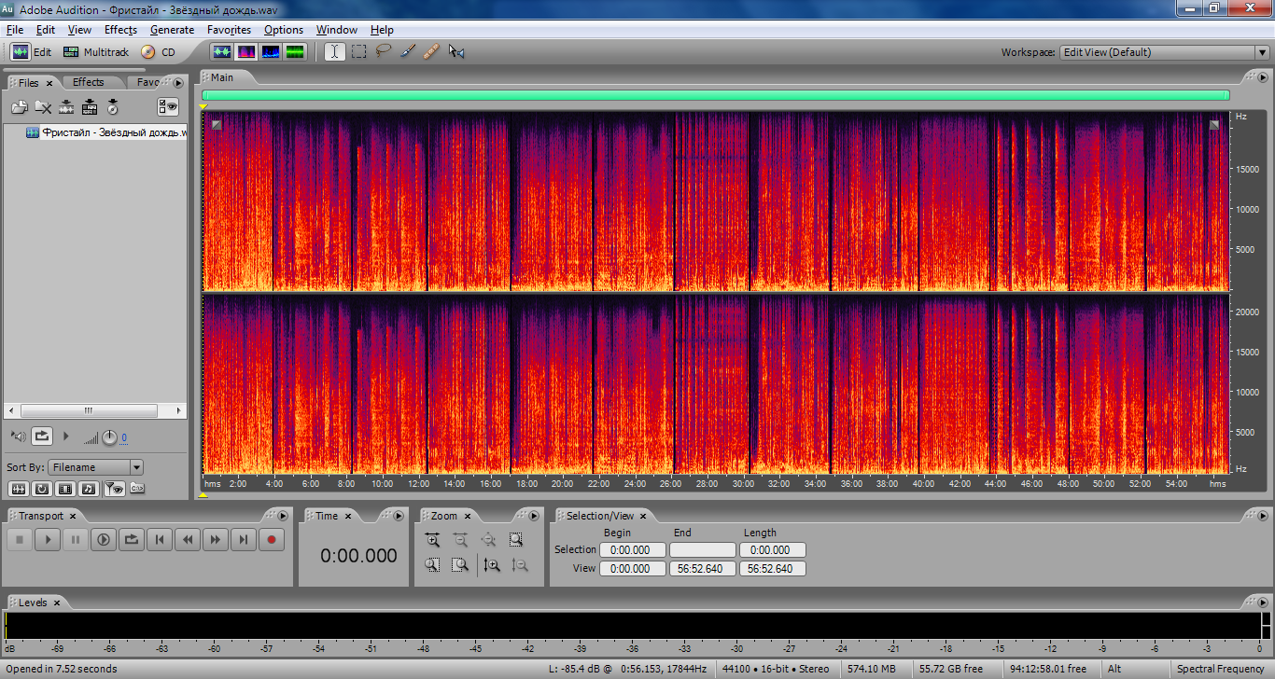This screenshot has width=1275, height=679.
Task: Open the Effects menu
Action: pyautogui.click(x=120, y=30)
